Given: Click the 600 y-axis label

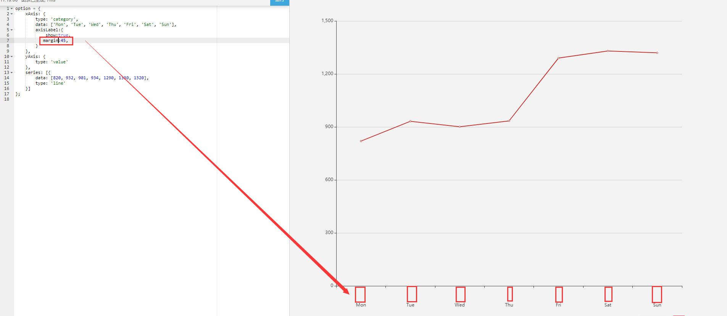Looking at the screenshot, I should coord(329,180).
